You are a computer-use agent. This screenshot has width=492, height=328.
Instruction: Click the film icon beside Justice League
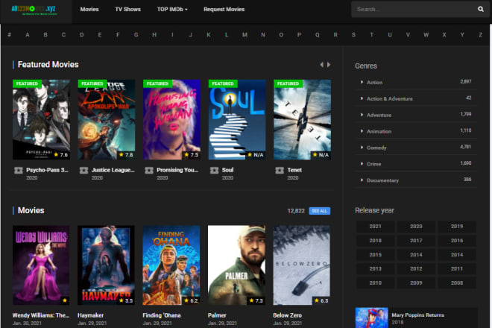click(x=83, y=170)
